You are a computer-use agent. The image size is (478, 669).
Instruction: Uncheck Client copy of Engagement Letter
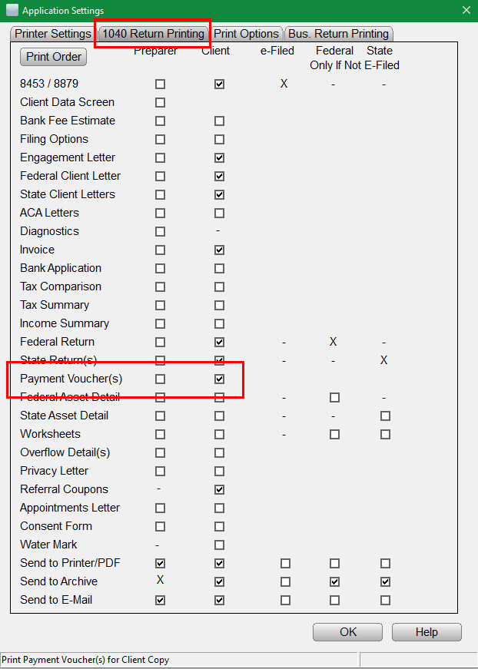pyautogui.click(x=220, y=157)
